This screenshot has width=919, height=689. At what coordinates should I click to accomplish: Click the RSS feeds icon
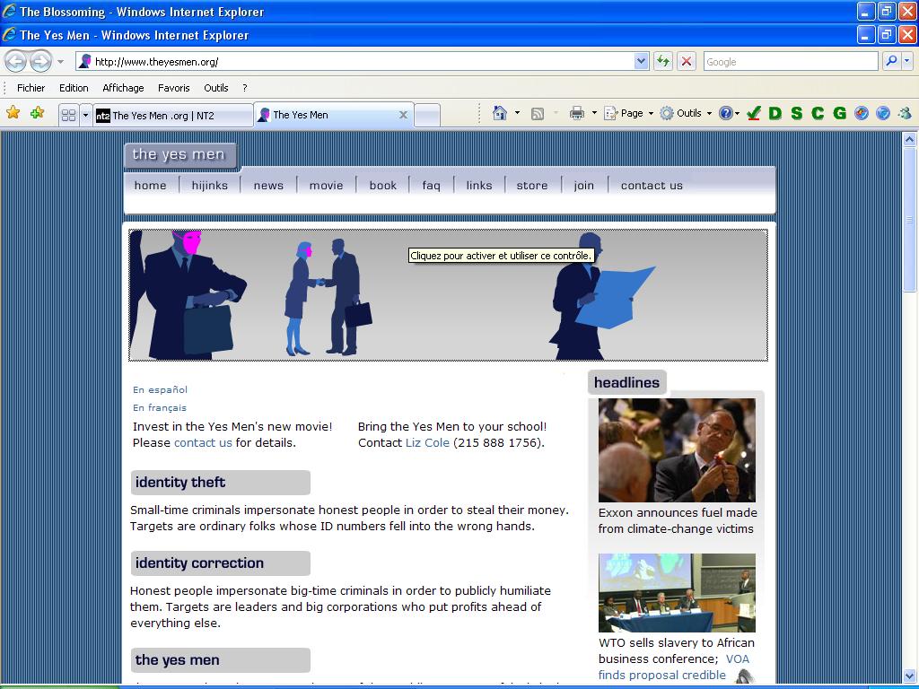point(538,114)
